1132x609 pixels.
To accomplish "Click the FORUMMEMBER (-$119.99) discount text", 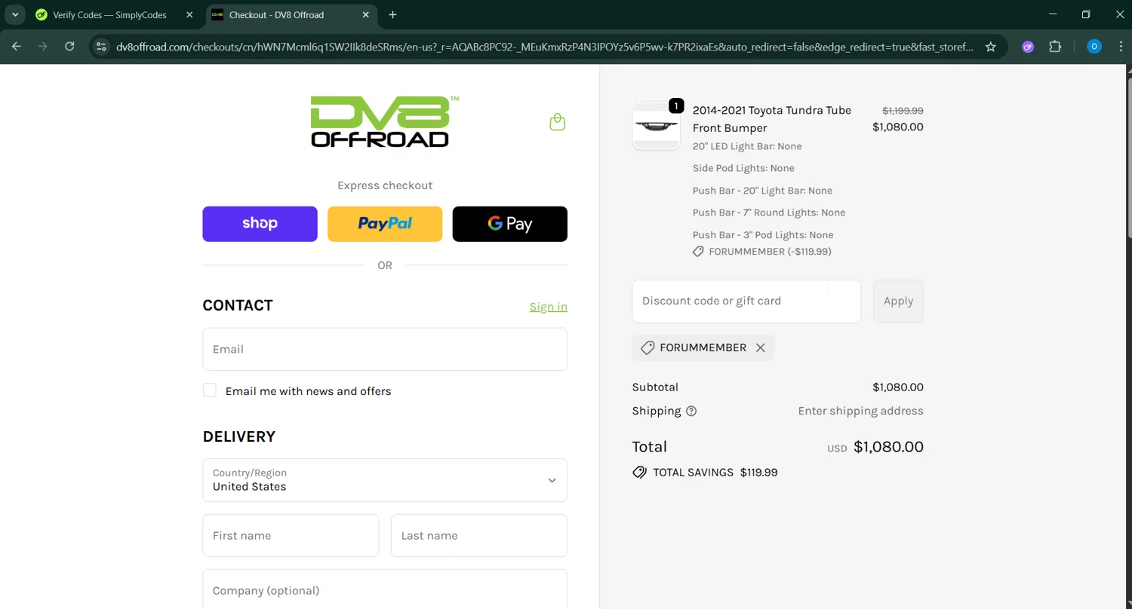I will [770, 252].
